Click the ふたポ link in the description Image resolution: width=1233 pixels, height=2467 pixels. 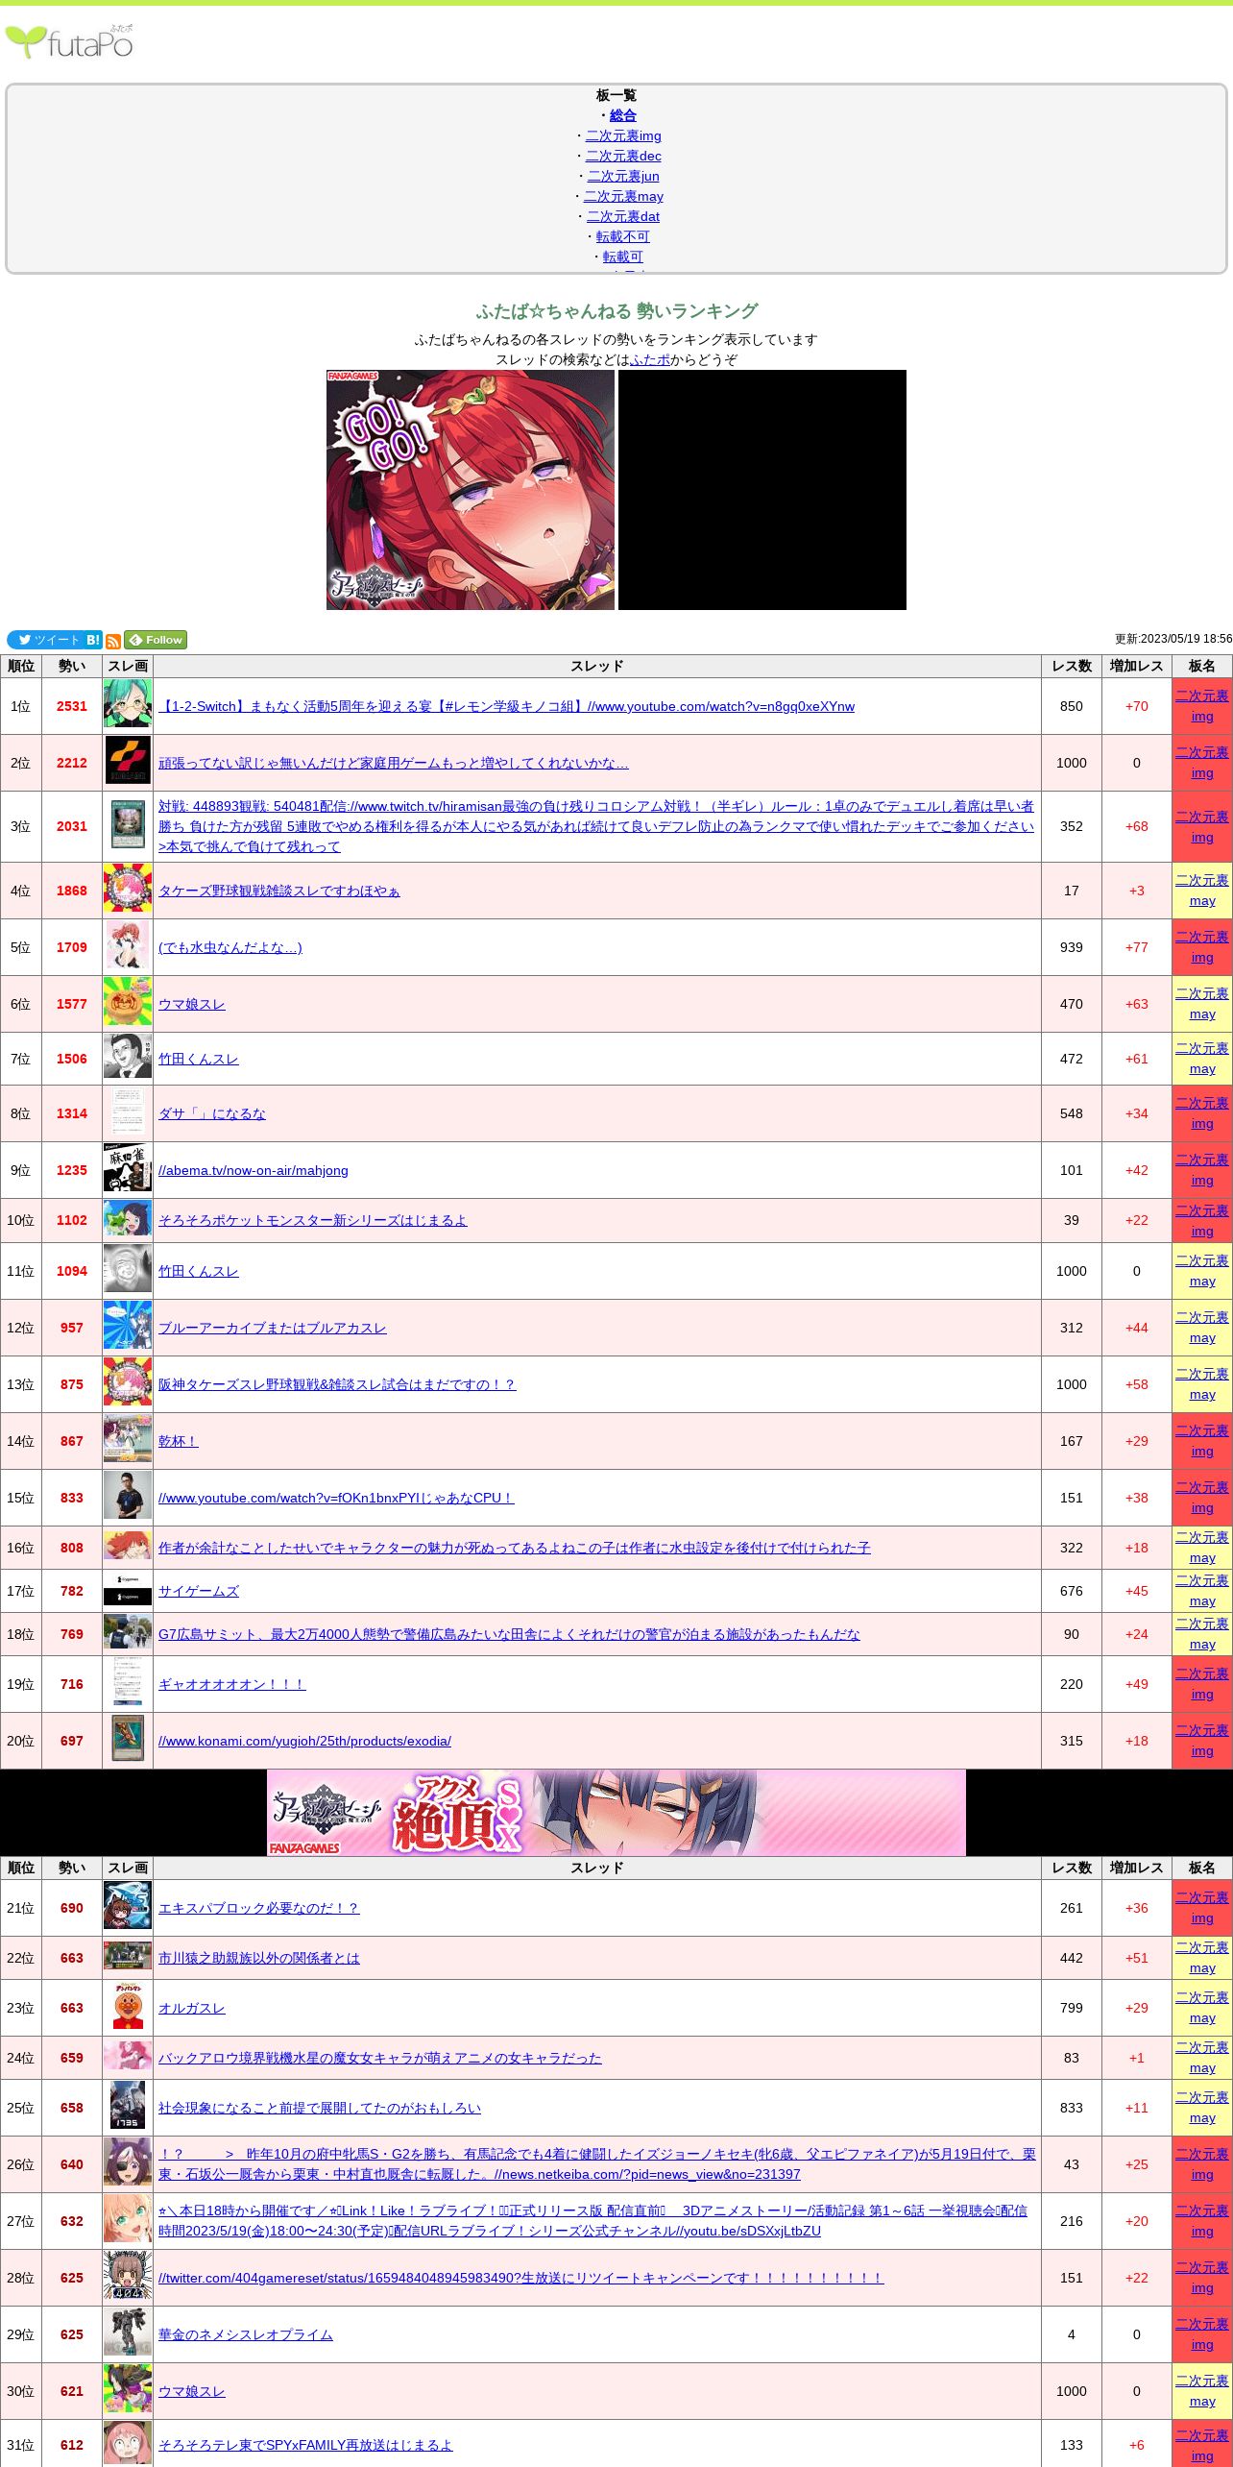tap(650, 359)
